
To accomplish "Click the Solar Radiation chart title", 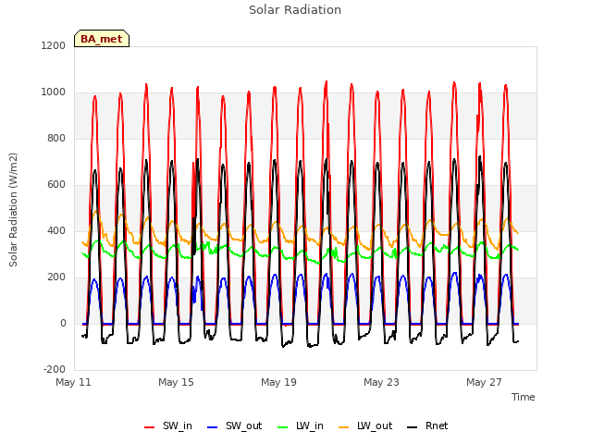I will point(295,10).
